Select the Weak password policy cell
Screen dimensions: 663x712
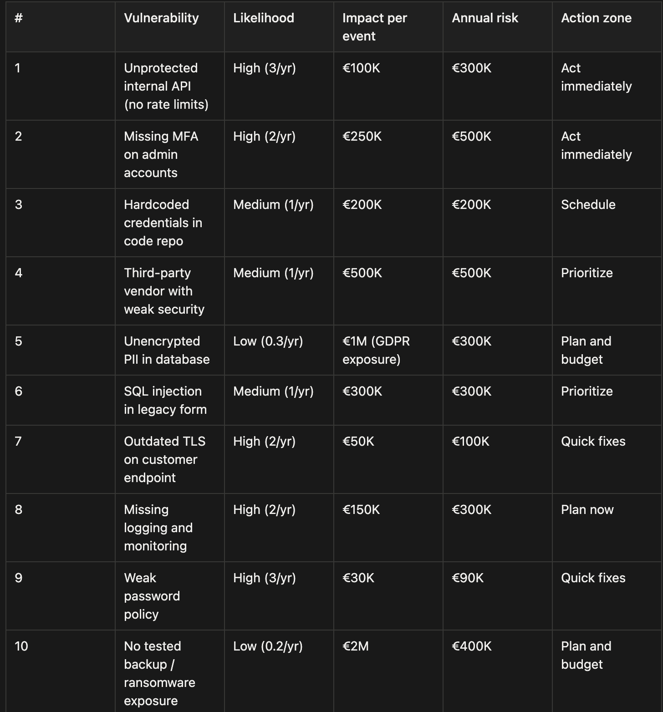coord(152,596)
